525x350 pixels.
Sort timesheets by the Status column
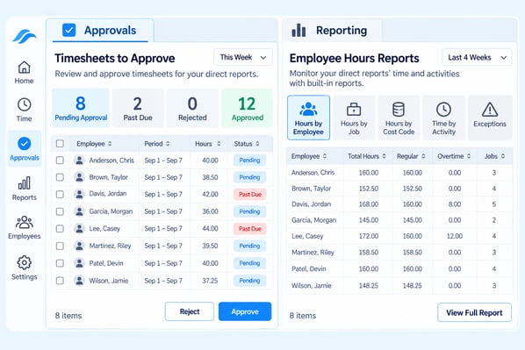click(247, 144)
